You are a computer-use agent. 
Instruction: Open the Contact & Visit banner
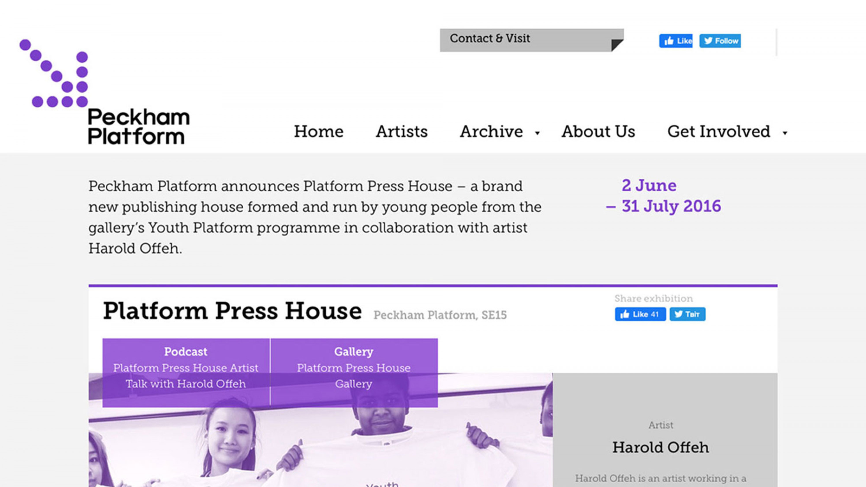coord(490,39)
